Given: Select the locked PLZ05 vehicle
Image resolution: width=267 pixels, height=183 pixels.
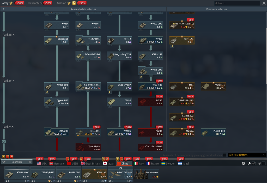Looking at the screenshot, I should pyautogui.click(x=151, y=132).
